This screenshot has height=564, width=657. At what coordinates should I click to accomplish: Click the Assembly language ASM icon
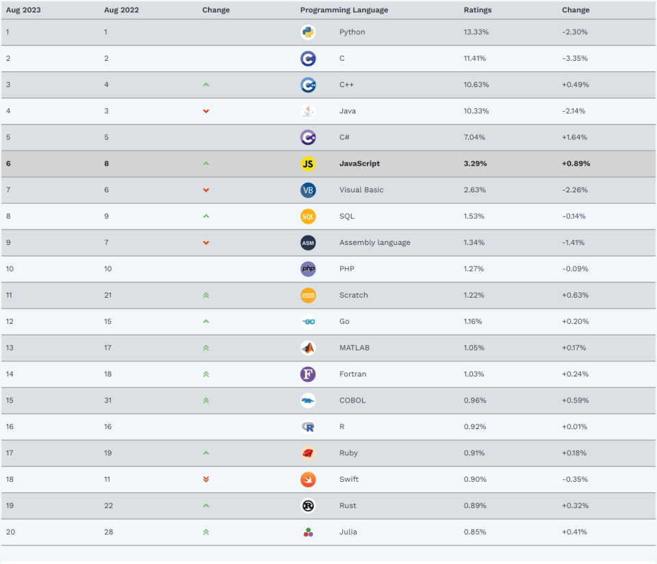pyautogui.click(x=308, y=243)
